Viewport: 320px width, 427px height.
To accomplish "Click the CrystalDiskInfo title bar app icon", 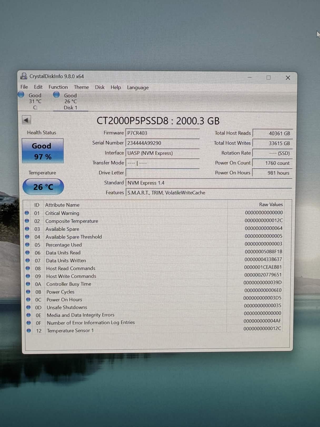I will (24, 76).
